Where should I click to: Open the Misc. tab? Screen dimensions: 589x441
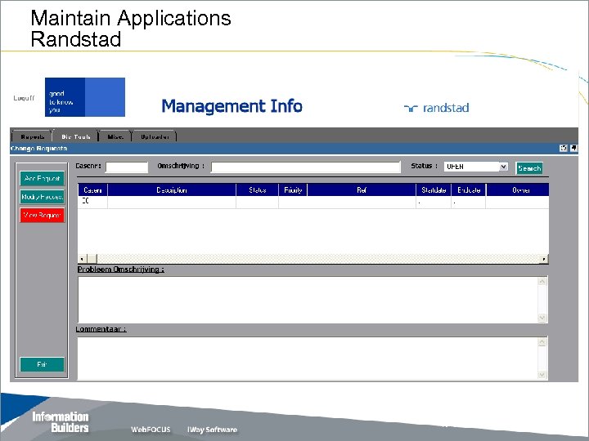pos(115,136)
